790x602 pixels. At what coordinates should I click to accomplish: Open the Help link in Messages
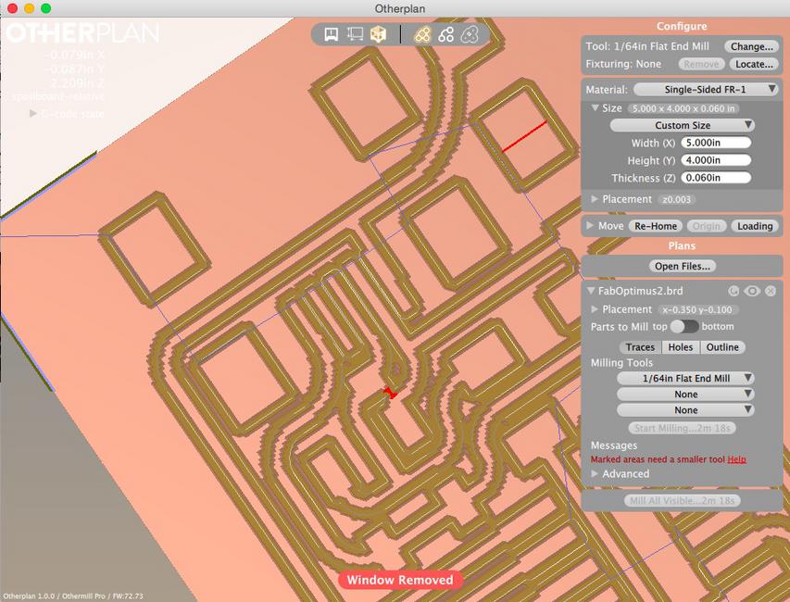pos(736,459)
